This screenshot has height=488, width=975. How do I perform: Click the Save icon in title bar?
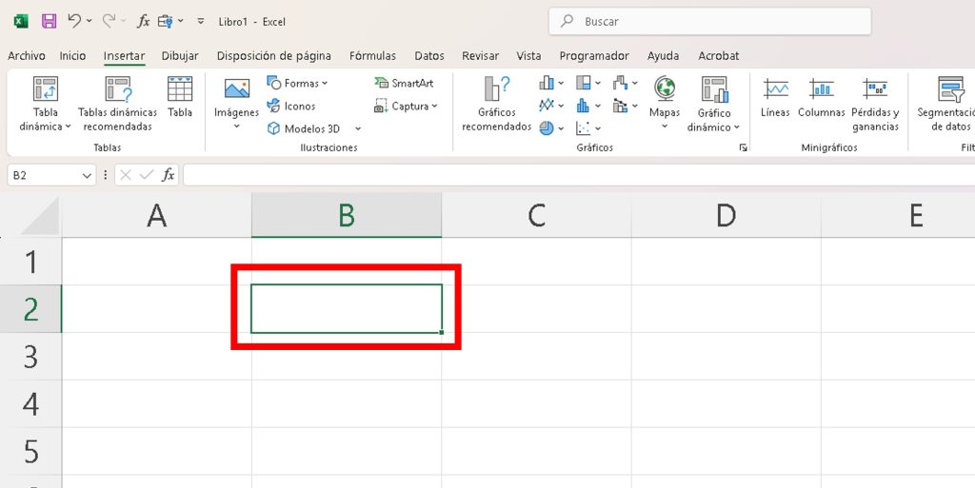(49, 21)
